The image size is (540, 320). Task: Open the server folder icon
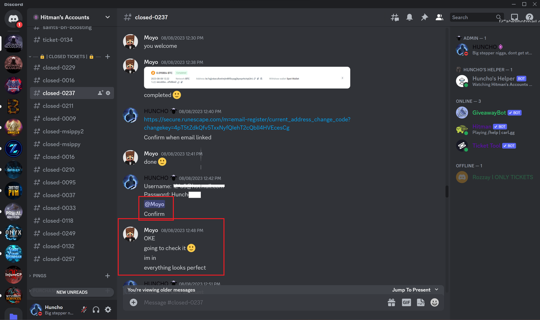(x=13, y=315)
